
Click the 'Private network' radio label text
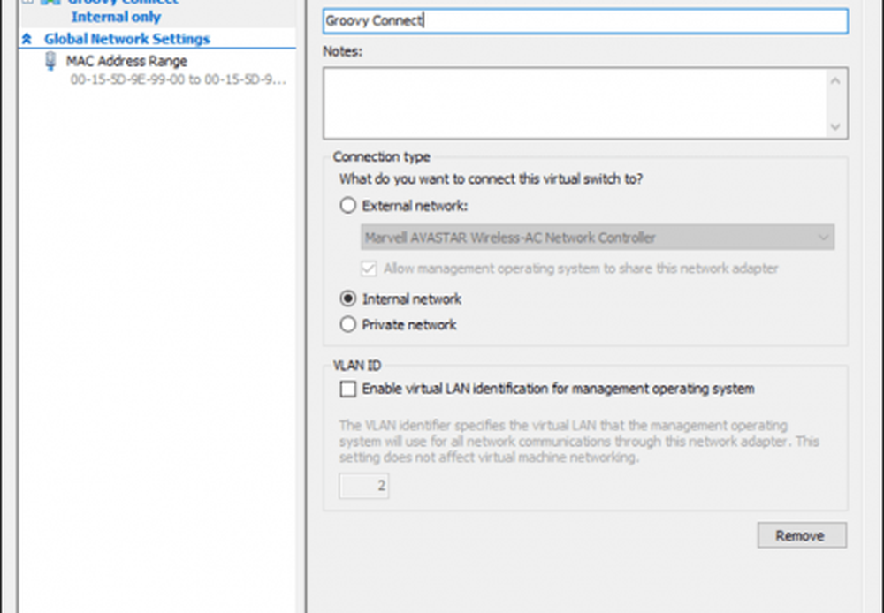tap(408, 325)
